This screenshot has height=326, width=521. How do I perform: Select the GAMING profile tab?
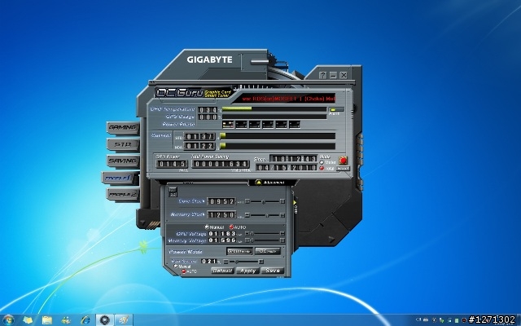coord(123,128)
